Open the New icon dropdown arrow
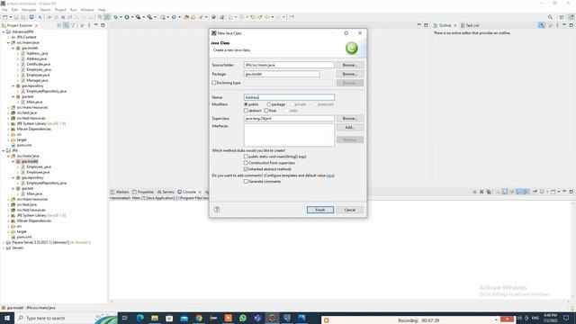The width and height of the screenshot is (576, 324). click(x=10, y=17)
